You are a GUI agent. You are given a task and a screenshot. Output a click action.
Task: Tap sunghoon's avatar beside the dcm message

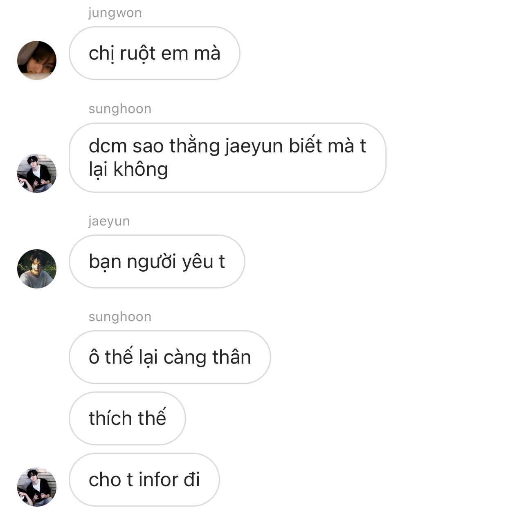click(37, 173)
